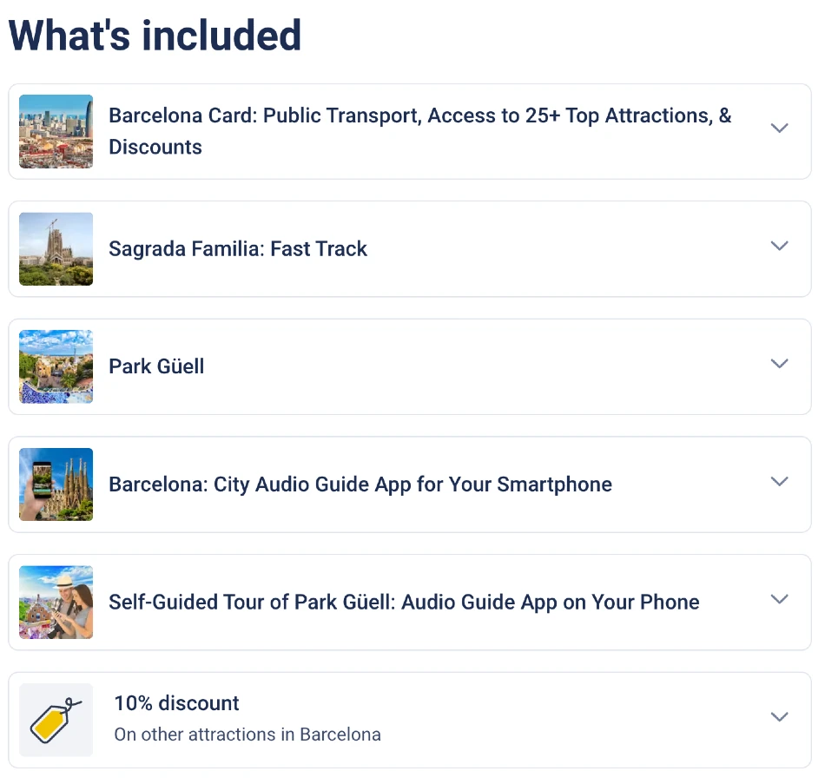Select Barcelona: City Audio Guide App title
Image resolution: width=825 pixels, height=784 pixels.
[360, 484]
